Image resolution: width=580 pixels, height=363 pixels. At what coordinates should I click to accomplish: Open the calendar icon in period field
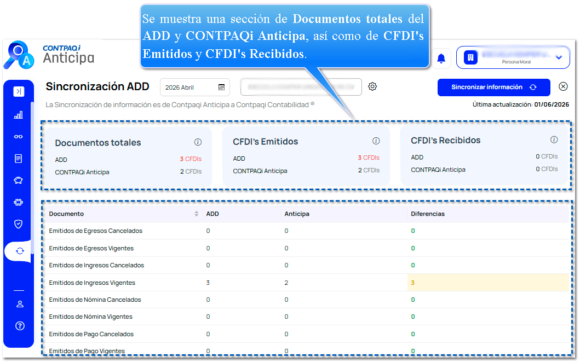click(x=222, y=87)
